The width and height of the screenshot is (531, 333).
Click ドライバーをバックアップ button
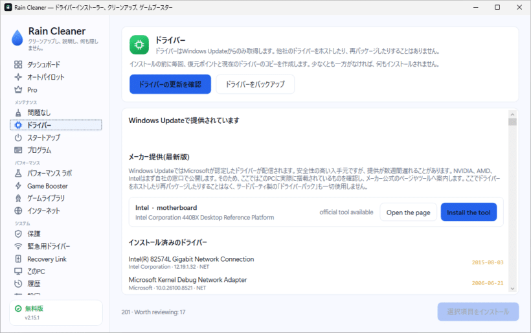tap(255, 84)
